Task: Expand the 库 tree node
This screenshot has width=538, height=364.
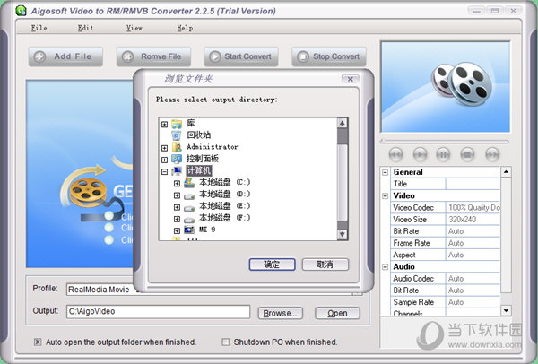Action: (164, 125)
